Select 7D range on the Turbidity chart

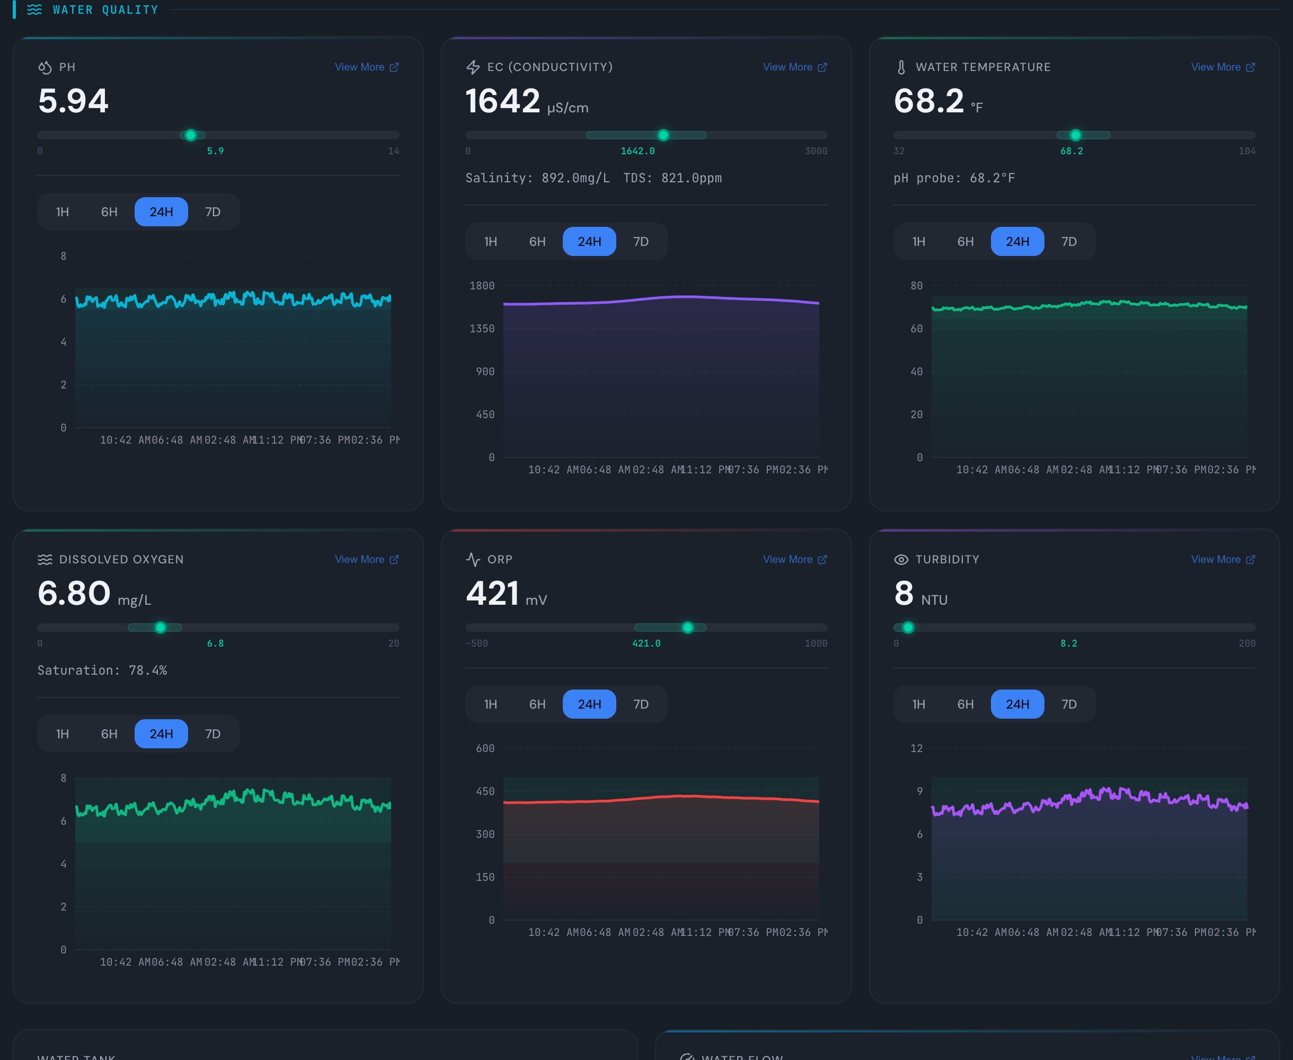tap(1068, 704)
